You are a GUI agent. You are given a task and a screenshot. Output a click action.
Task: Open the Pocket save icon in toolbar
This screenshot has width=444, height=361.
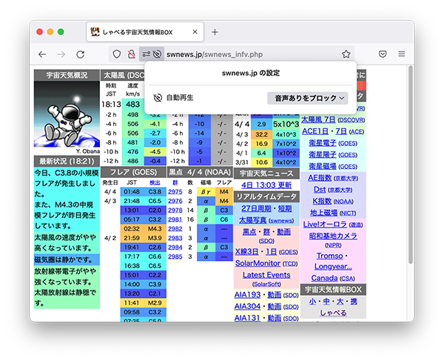(x=383, y=54)
